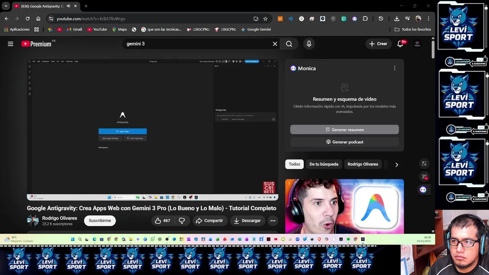This screenshot has width=489, height=275.
Task: Open Aplicaciones bookmark
Action: click(17, 29)
